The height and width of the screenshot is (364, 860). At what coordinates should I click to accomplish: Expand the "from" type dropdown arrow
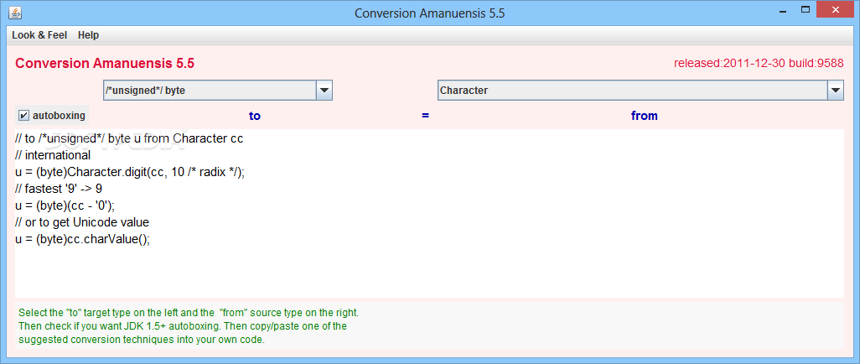coord(836,91)
